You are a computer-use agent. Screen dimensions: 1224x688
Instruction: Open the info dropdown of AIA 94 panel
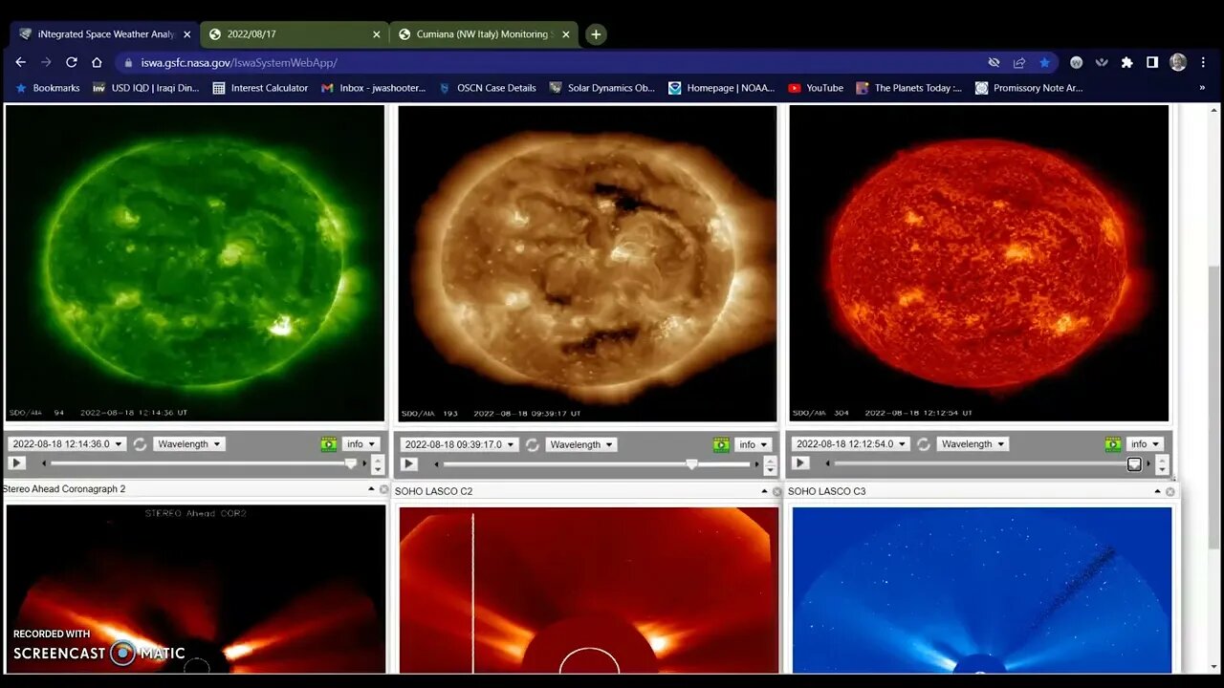(x=361, y=444)
